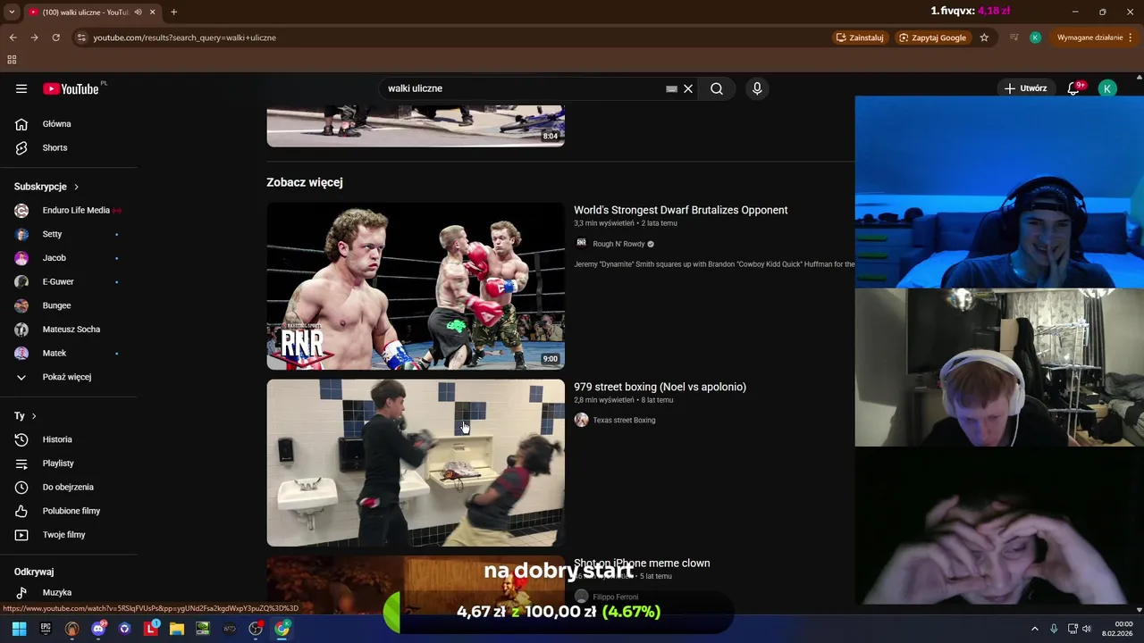Open the tab search dropdown arrow
Image resolution: width=1144 pixels, height=643 pixels.
pyautogui.click(x=12, y=12)
